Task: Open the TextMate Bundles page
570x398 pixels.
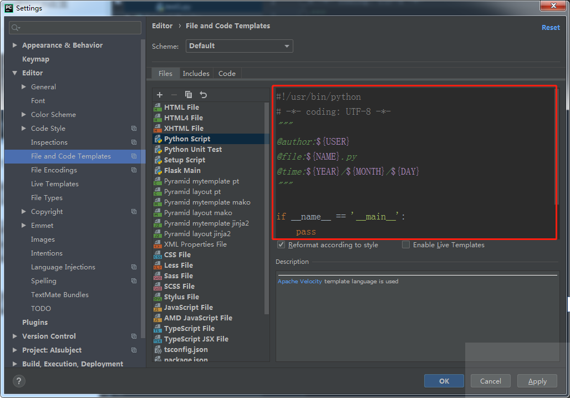Action: [60, 294]
